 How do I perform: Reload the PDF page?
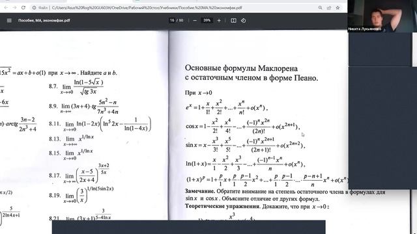(x=23, y=8)
